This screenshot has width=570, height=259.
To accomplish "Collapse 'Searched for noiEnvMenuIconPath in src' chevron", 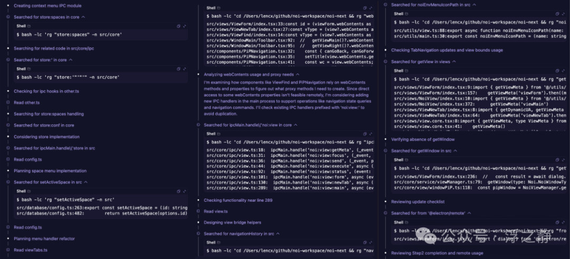I will click(474, 5).
